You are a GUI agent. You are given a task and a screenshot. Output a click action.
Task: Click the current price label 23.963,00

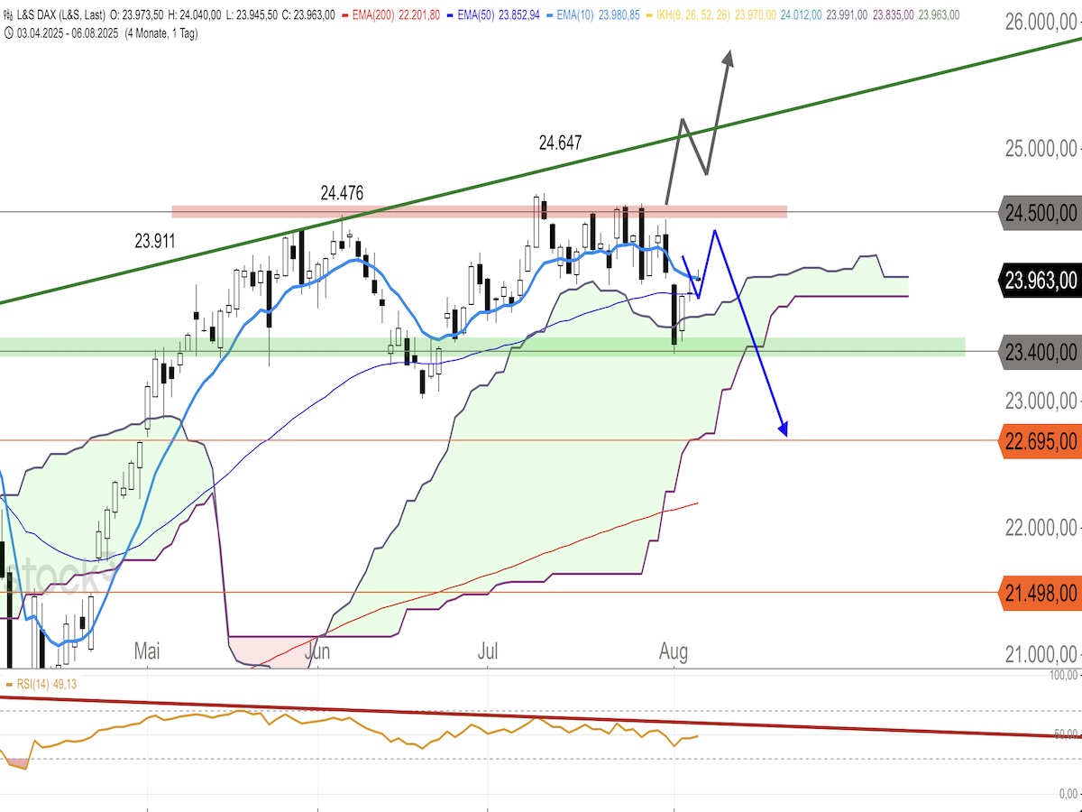[1040, 281]
